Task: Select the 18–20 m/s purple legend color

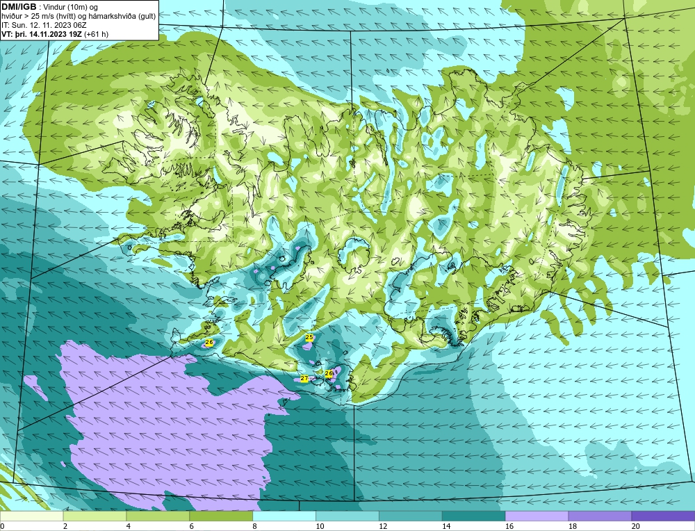Action: point(600,516)
